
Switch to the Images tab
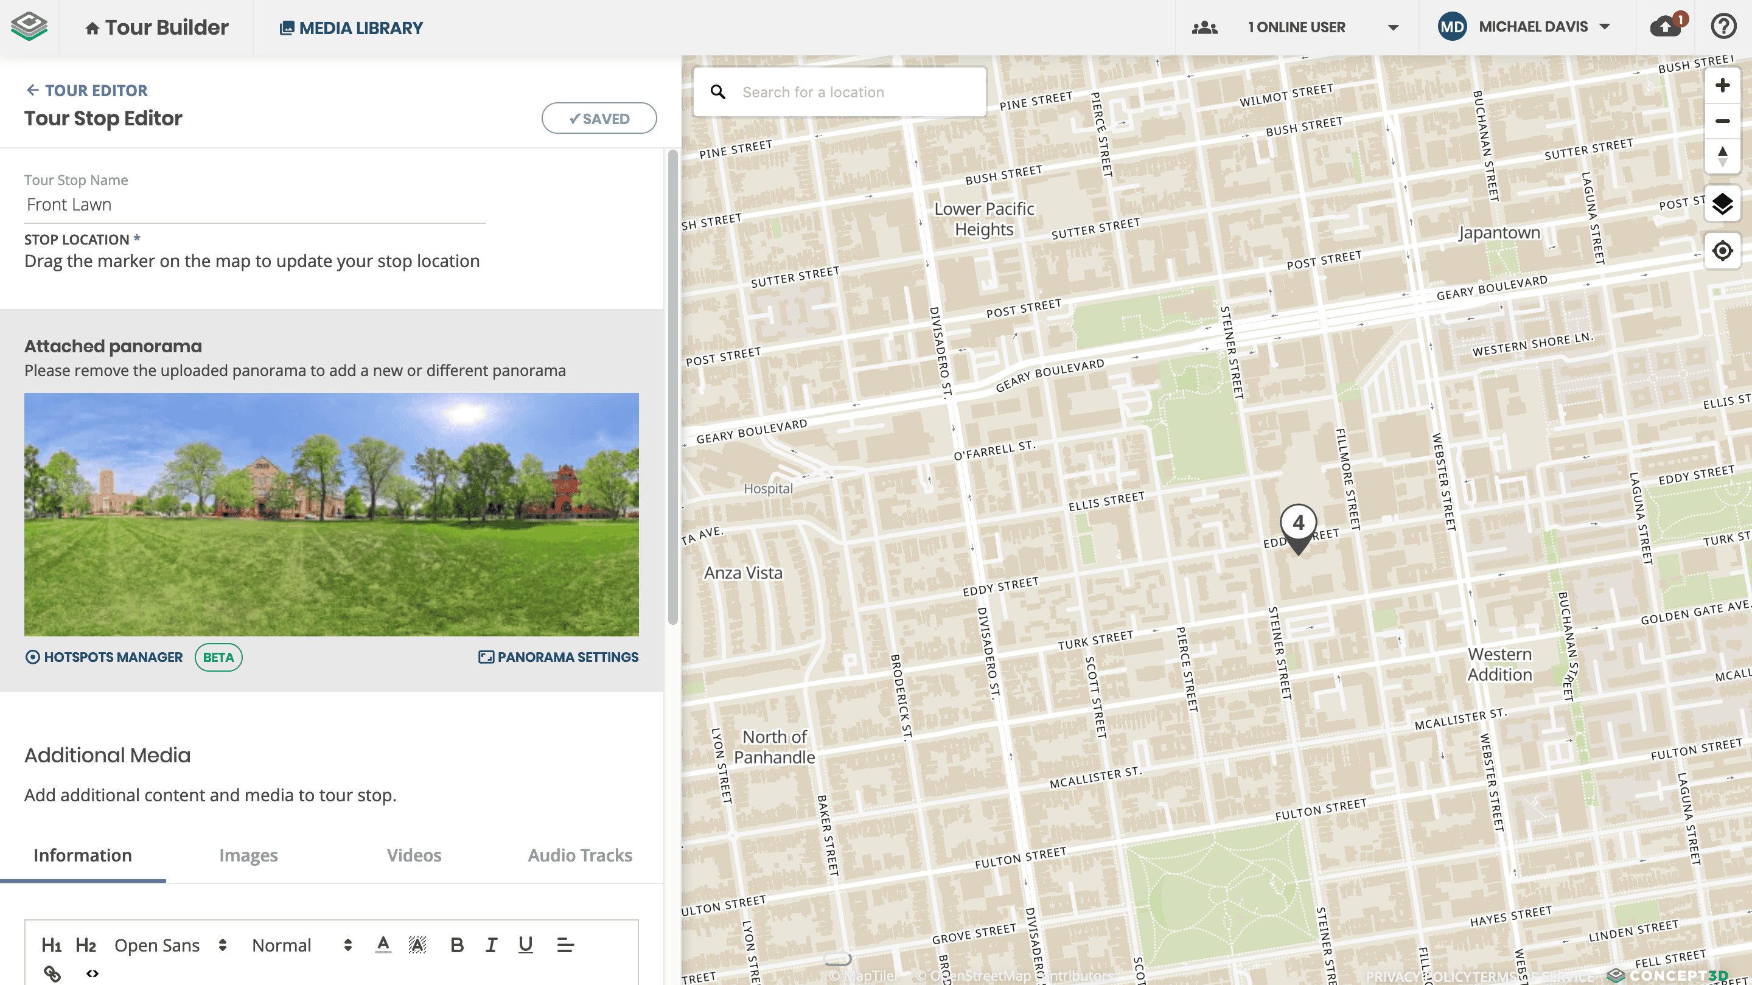pyautogui.click(x=248, y=855)
